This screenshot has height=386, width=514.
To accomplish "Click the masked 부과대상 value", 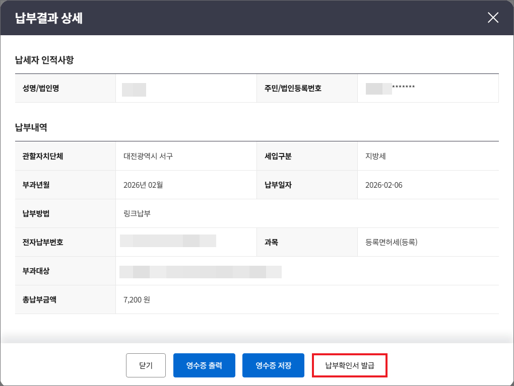I will [x=199, y=271].
